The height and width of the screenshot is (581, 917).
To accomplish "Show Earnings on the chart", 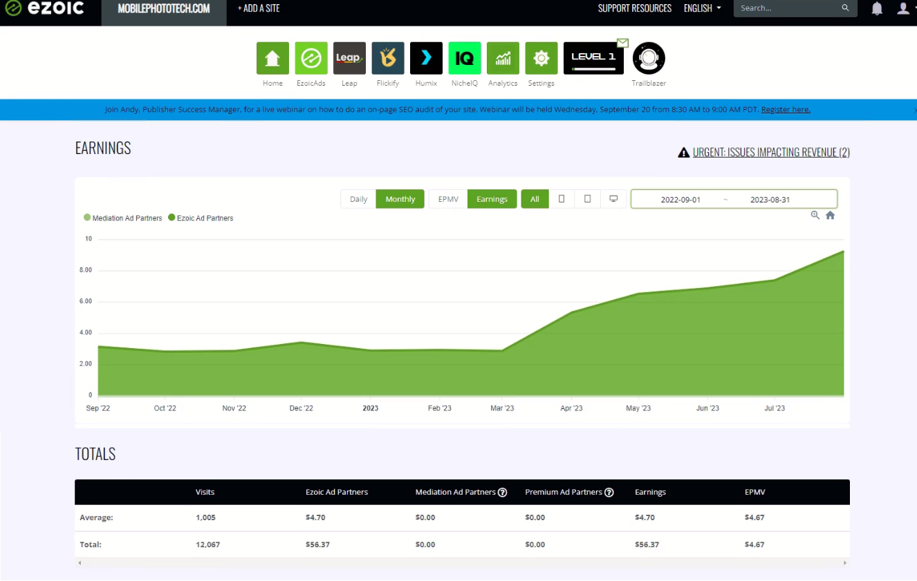I will (492, 199).
